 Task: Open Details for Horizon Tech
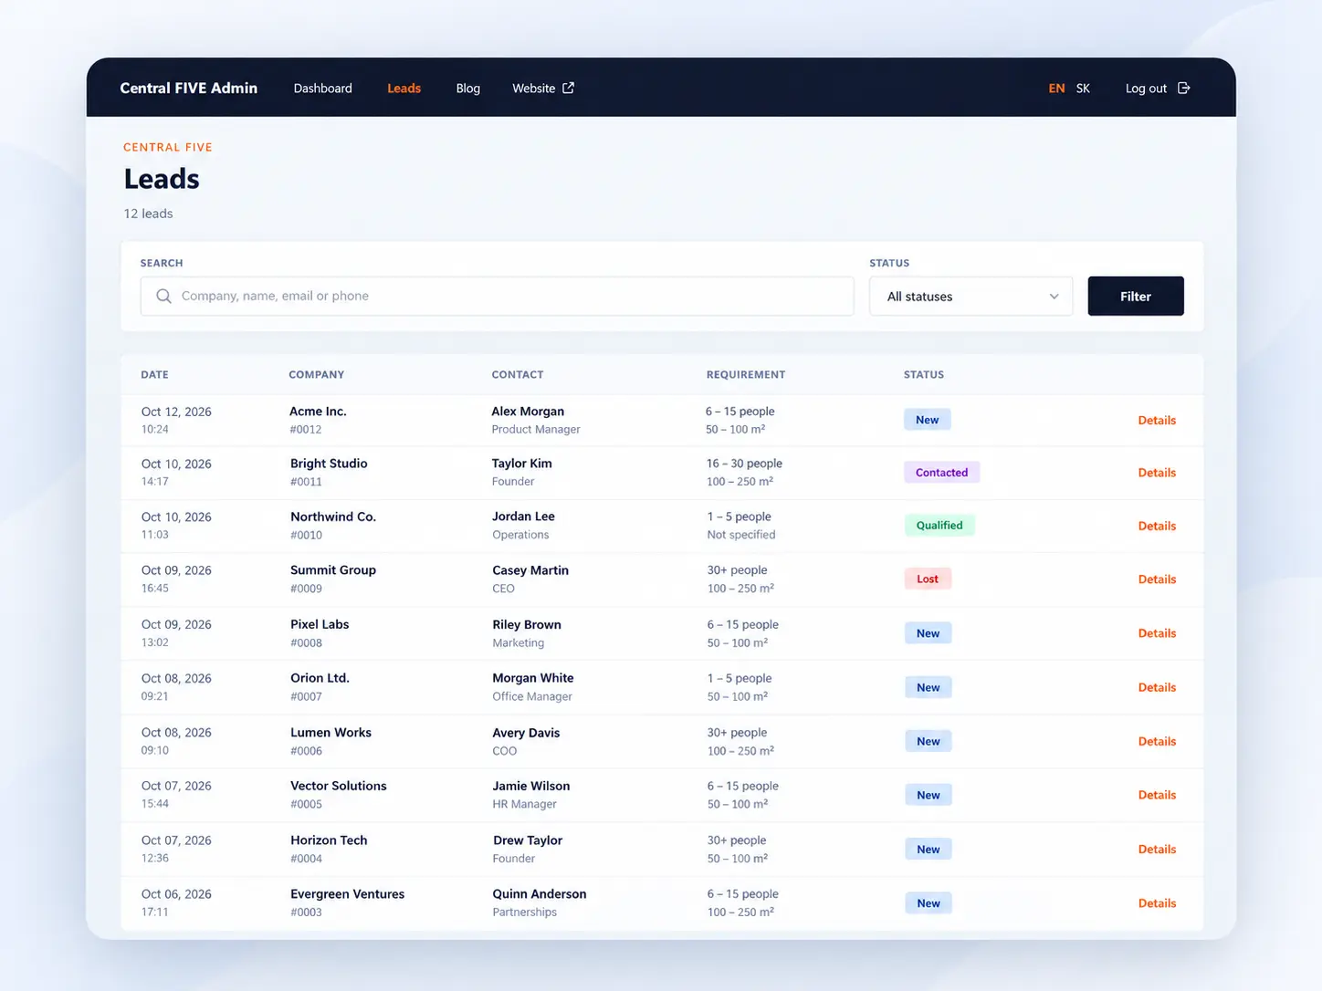[1157, 849]
